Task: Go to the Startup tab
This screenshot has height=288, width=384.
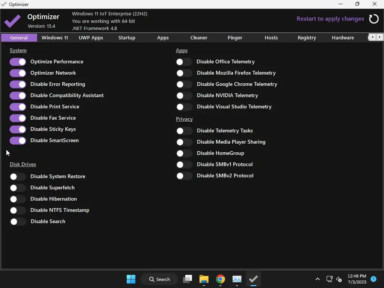Action: point(127,38)
